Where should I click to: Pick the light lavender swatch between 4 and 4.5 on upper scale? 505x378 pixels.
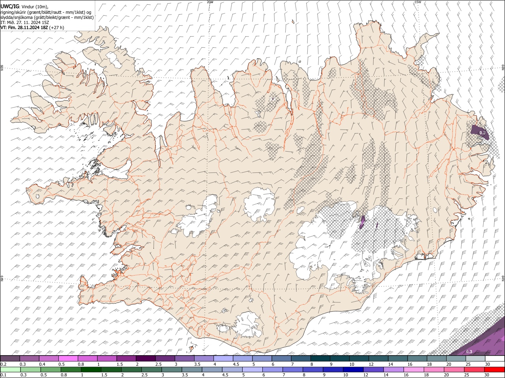pos(223,358)
